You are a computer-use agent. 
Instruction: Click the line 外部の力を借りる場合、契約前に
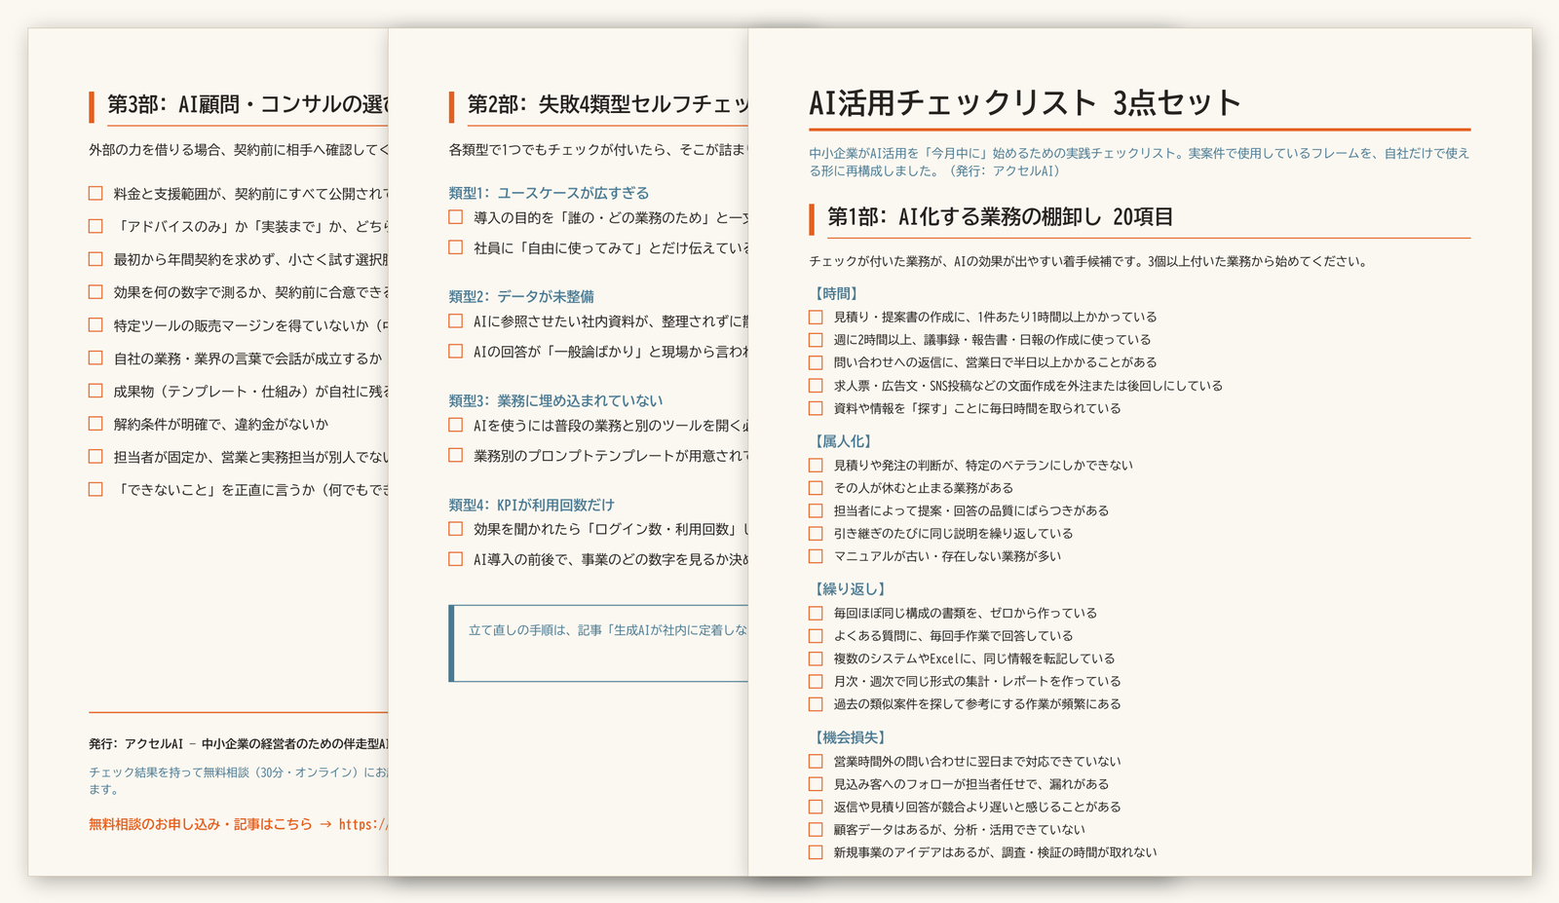click(238, 150)
